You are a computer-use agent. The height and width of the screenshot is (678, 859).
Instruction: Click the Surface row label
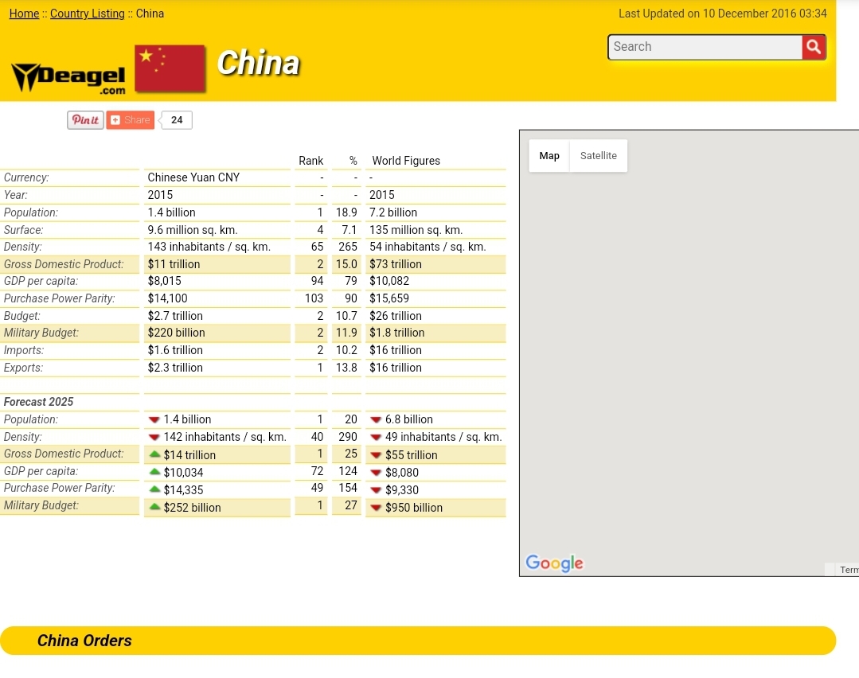pos(24,230)
